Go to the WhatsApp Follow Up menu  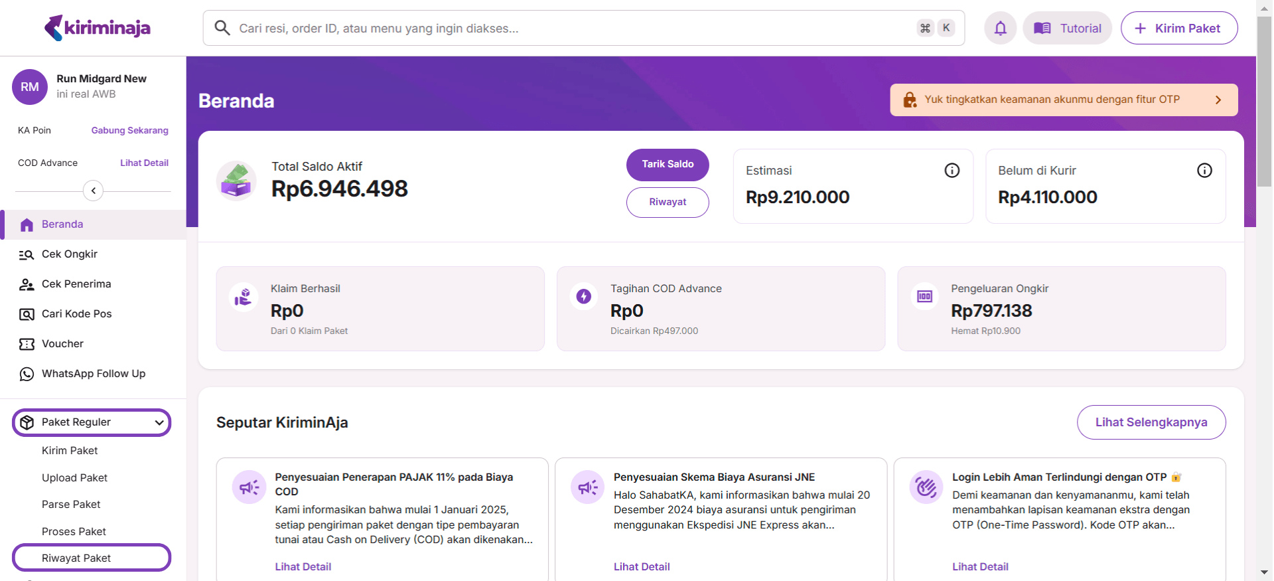pyautogui.click(x=93, y=374)
